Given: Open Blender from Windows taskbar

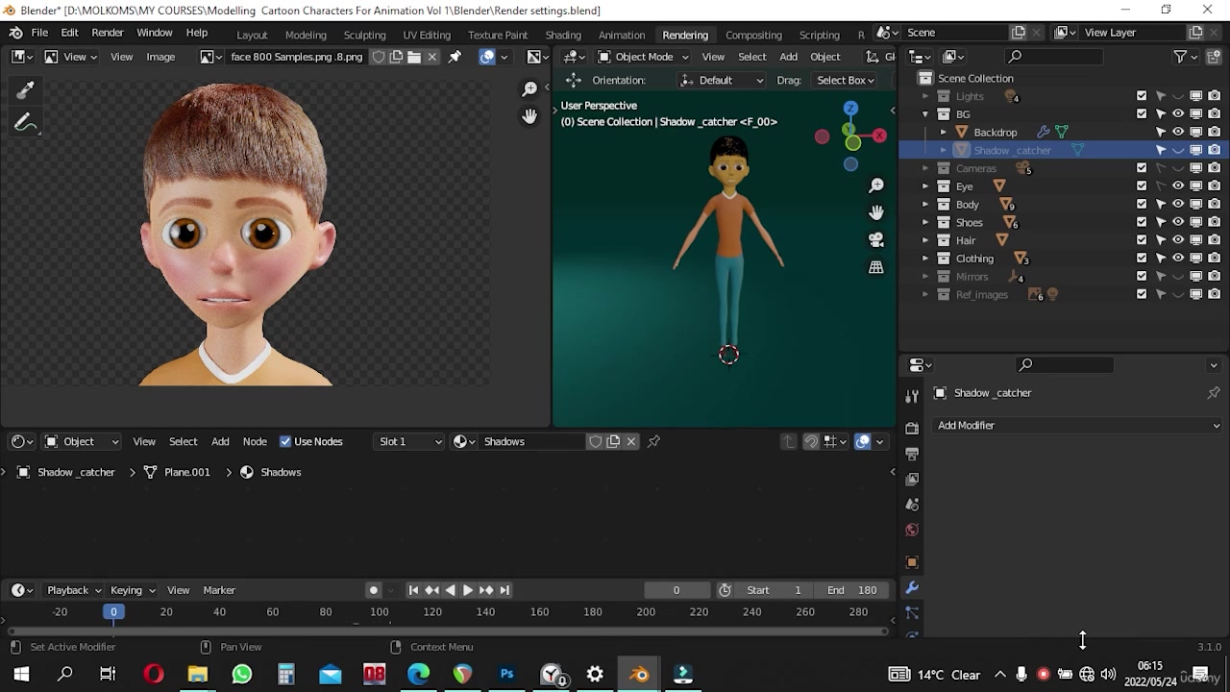Looking at the screenshot, I should tap(639, 675).
